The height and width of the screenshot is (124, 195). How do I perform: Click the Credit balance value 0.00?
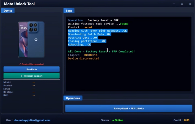pos(186,120)
